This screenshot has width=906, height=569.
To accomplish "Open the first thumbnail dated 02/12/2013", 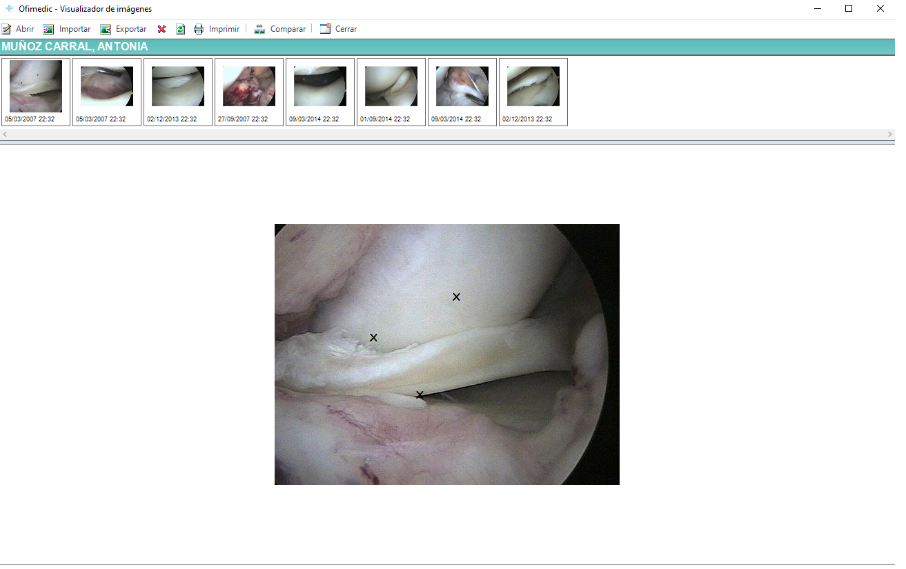I will pos(178,87).
